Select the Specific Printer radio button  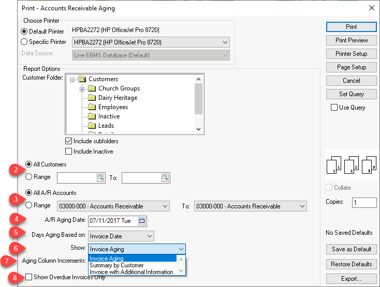point(24,42)
